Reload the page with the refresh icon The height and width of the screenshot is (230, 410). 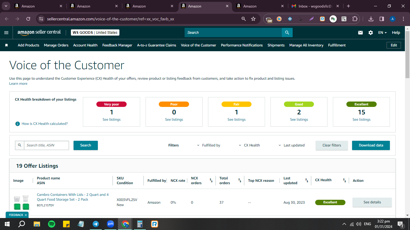point(28,19)
